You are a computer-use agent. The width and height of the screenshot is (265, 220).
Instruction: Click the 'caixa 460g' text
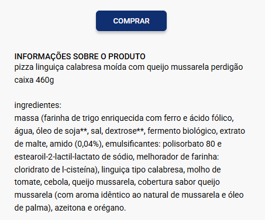[x=34, y=80]
